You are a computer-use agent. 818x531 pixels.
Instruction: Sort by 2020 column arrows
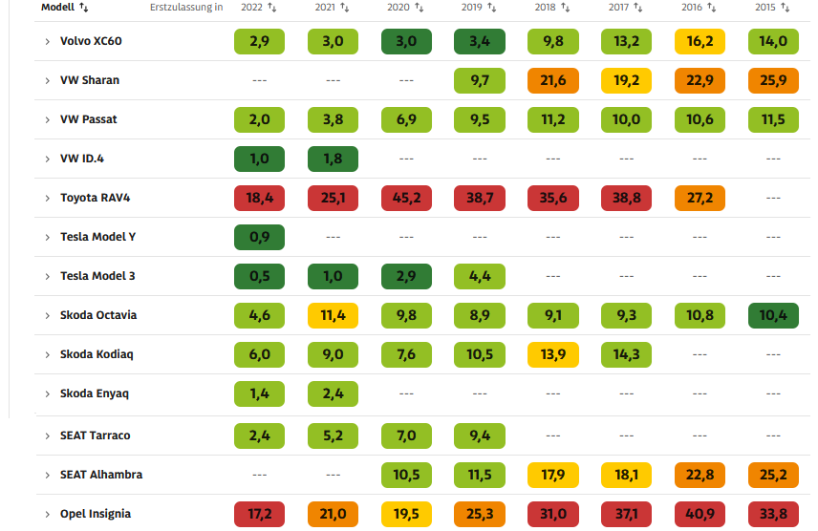coord(419,8)
